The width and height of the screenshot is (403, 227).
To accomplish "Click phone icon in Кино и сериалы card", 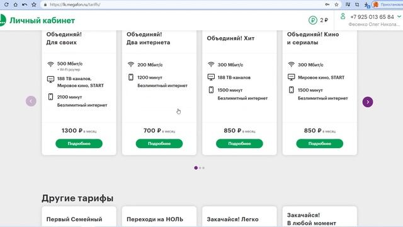I will (x=291, y=90).
